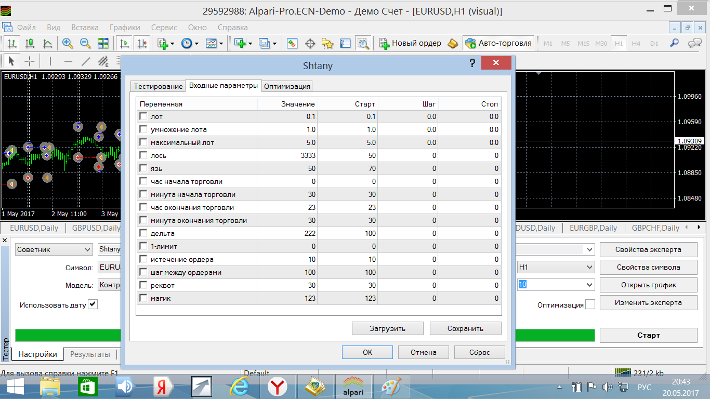Click the dialog help question mark
This screenshot has height=399, width=710.
coord(472,63)
